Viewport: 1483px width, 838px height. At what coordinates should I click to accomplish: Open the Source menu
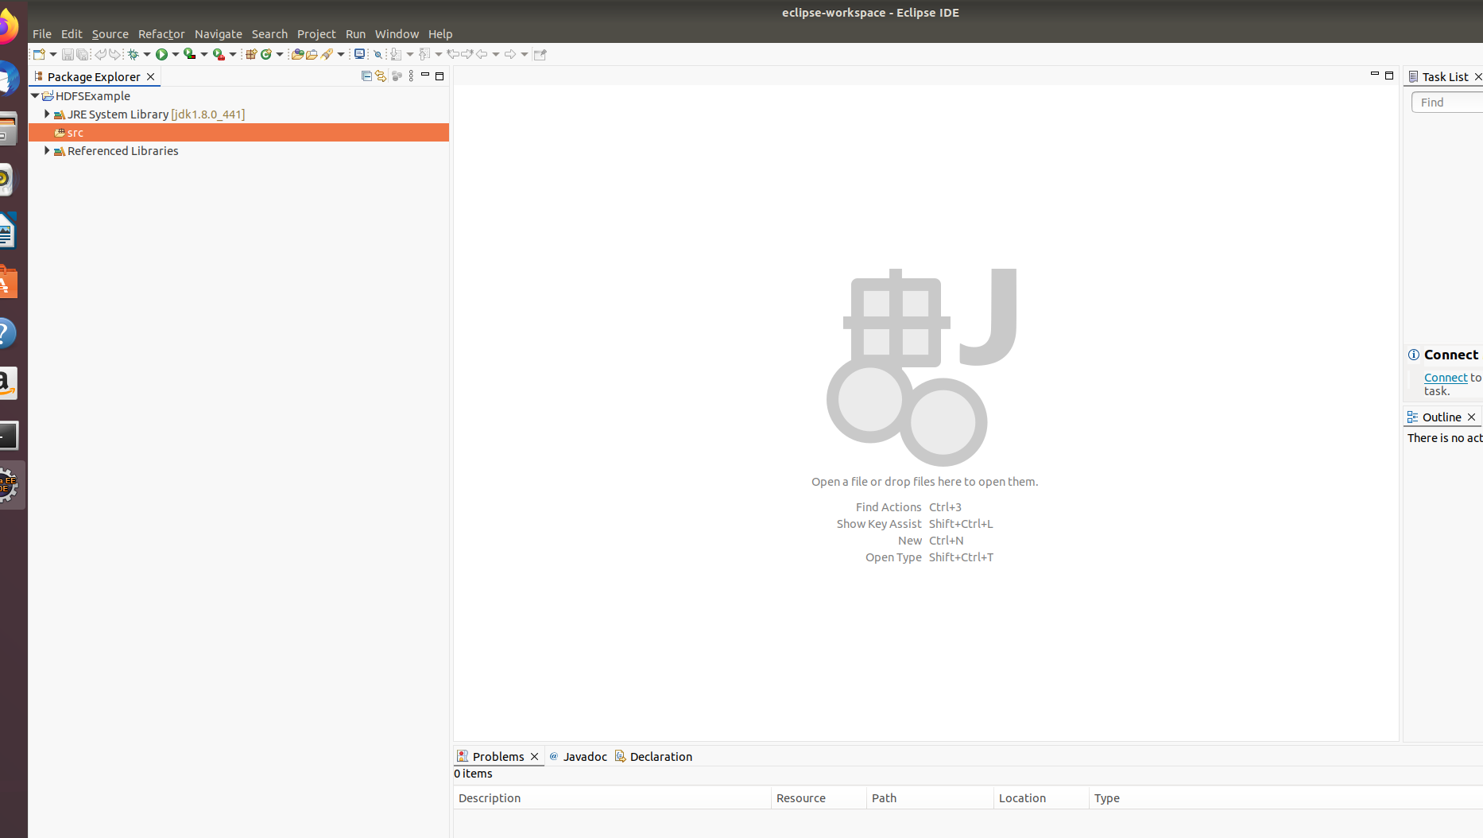click(x=110, y=33)
